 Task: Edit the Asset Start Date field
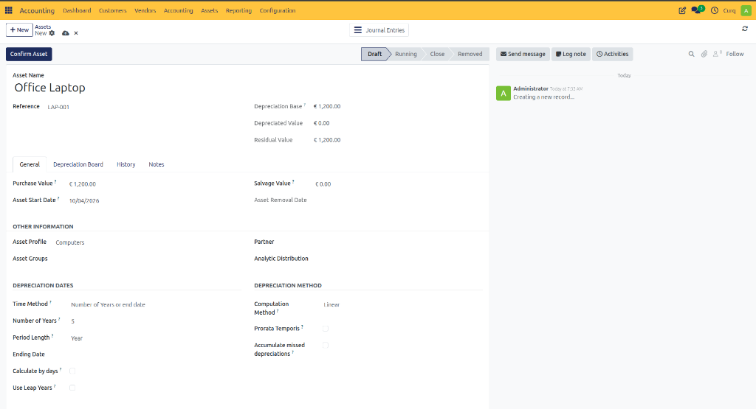[x=154, y=200]
